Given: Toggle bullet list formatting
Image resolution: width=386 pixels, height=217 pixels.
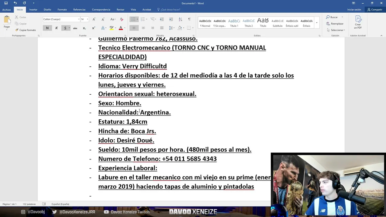Looking at the screenshot, I should pos(133,19).
